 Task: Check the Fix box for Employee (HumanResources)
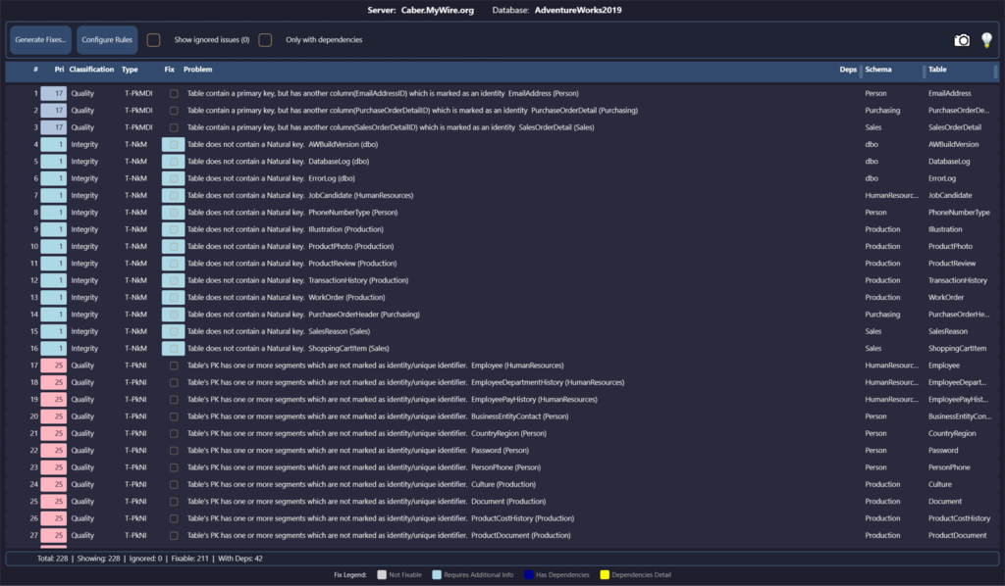point(174,366)
